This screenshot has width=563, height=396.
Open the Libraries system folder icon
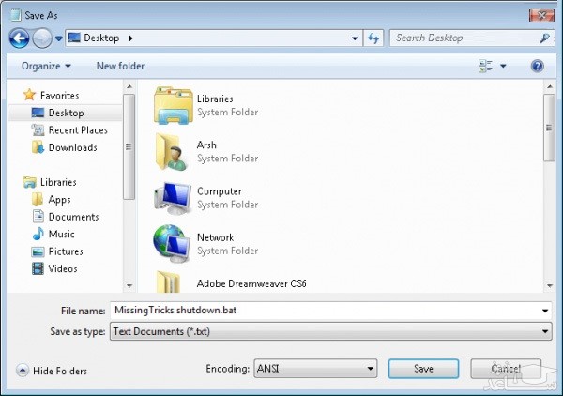click(x=173, y=105)
